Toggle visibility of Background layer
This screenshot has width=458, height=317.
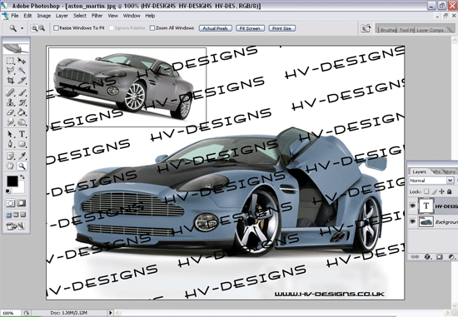pos(412,222)
